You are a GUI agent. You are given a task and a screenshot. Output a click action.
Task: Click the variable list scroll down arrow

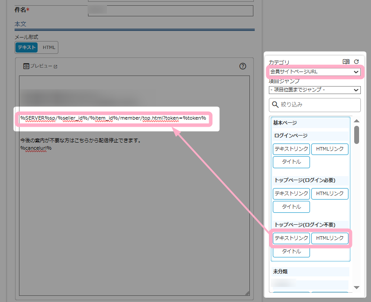click(x=356, y=287)
